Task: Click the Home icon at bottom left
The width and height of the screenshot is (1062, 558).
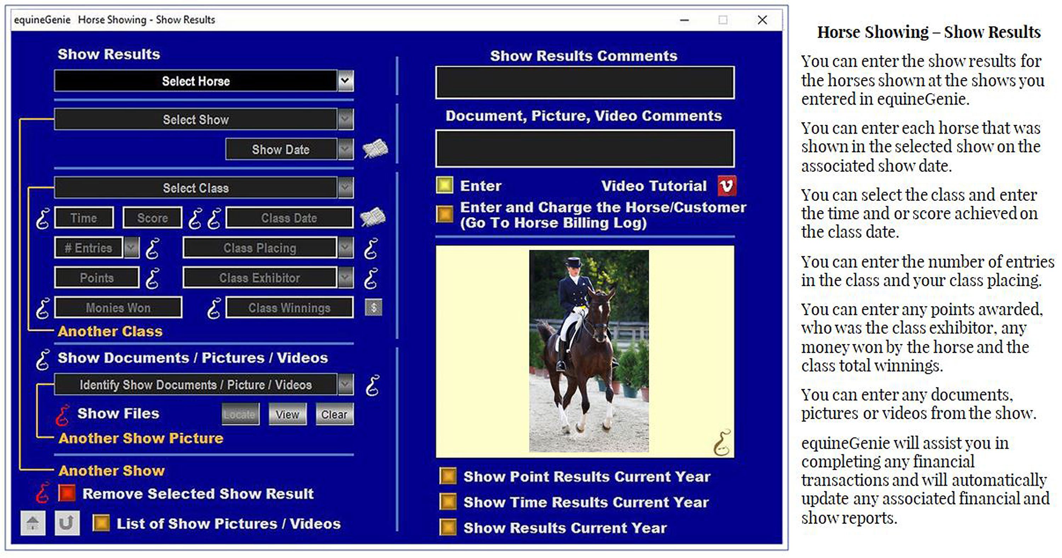Action: click(x=32, y=523)
